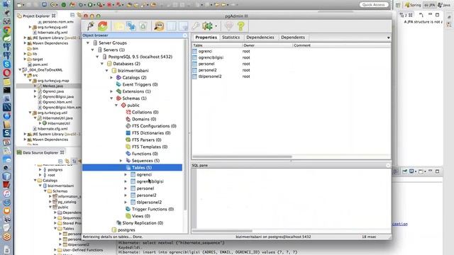Click the Eclipse Quick Access search field
The height and width of the screenshot is (255, 454).
pos(374,5)
